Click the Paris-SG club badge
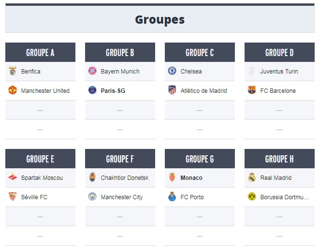This screenshot has width=319, height=250. [x=92, y=90]
